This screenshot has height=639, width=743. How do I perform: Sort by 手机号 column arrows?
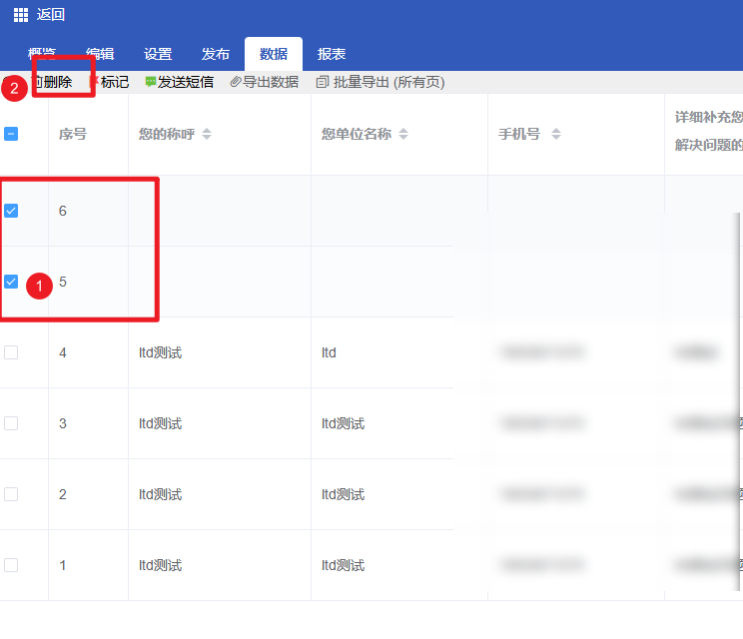[x=556, y=134]
